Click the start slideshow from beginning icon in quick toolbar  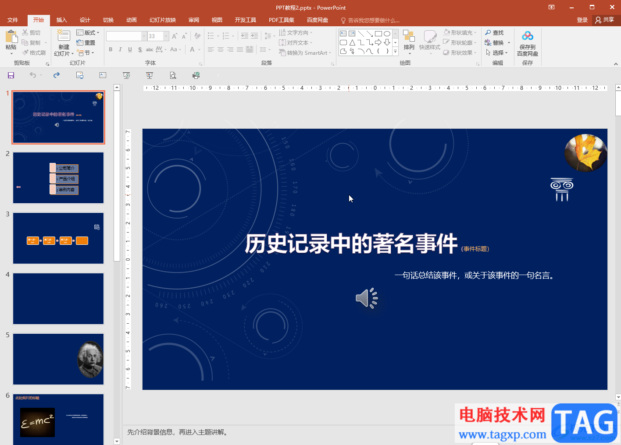[x=126, y=75]
